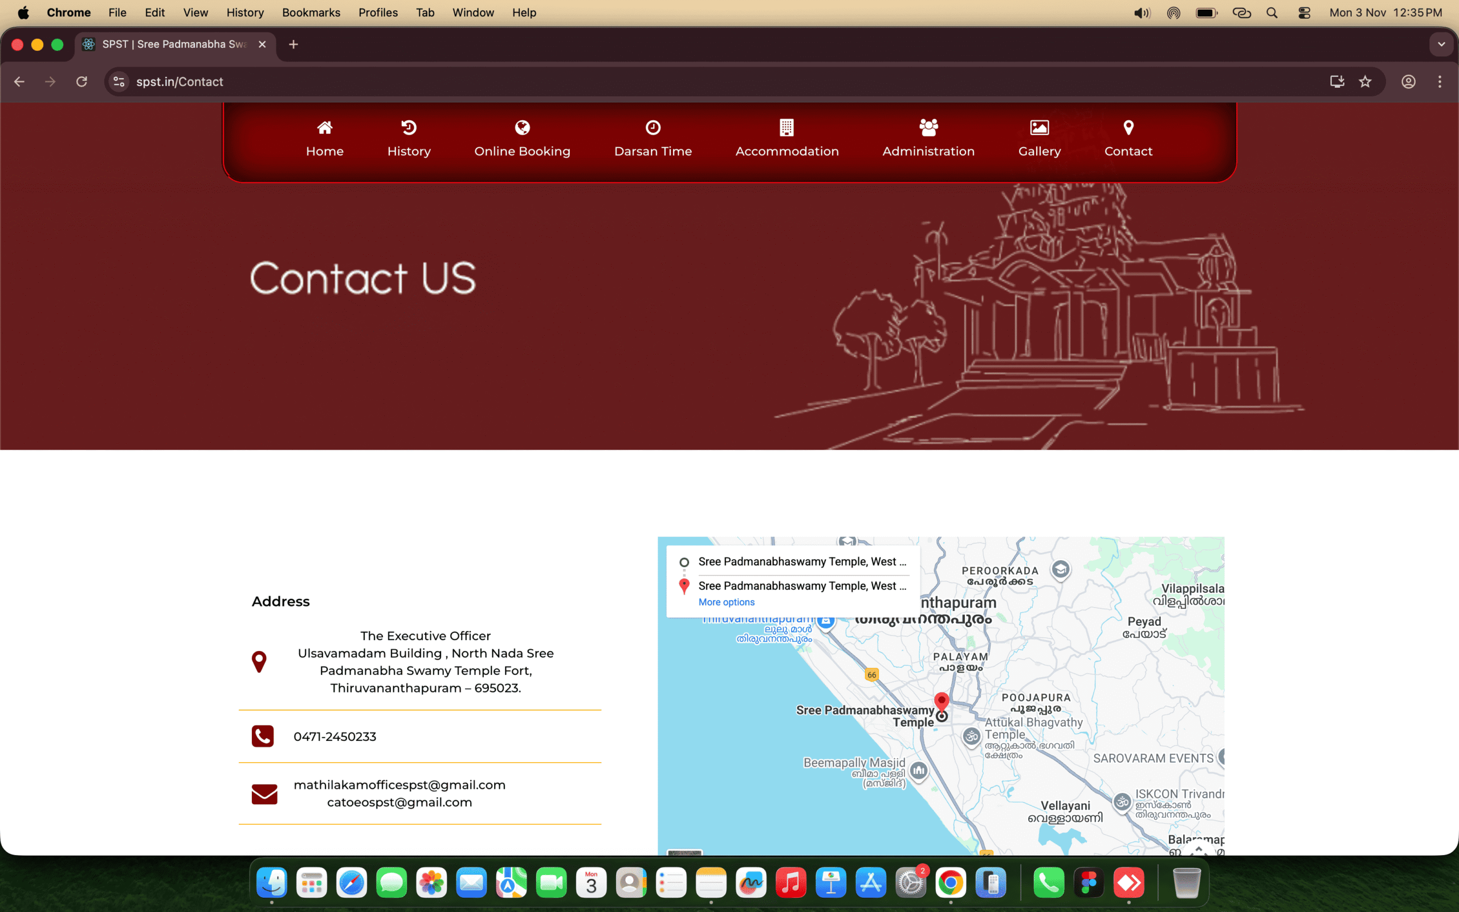The width and height of the screenshot is (1459, 912).
Task: Click the Gallery picture icon
Action: coord(1040,127)
